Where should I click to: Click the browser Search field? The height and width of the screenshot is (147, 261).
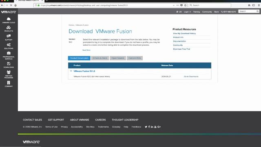(210, 5)
